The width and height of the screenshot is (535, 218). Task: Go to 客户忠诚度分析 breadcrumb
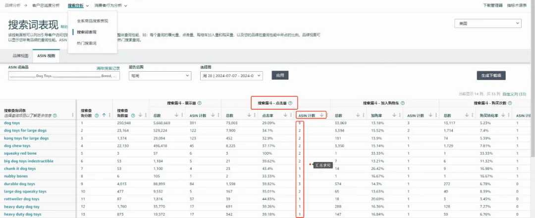click(x=46, y=5)
